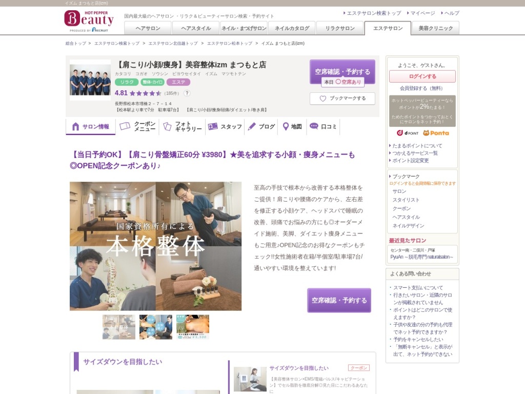Click the ログインする button in sidebar
This screenshot has height=394, width=525.
coord(422,76)
